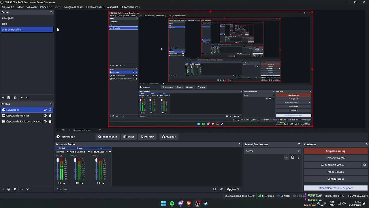The width and height of the screenshot is (369, 208).
Task: Open the Windows Start menu
Action: pyautogui.click(x=163, y=204)
